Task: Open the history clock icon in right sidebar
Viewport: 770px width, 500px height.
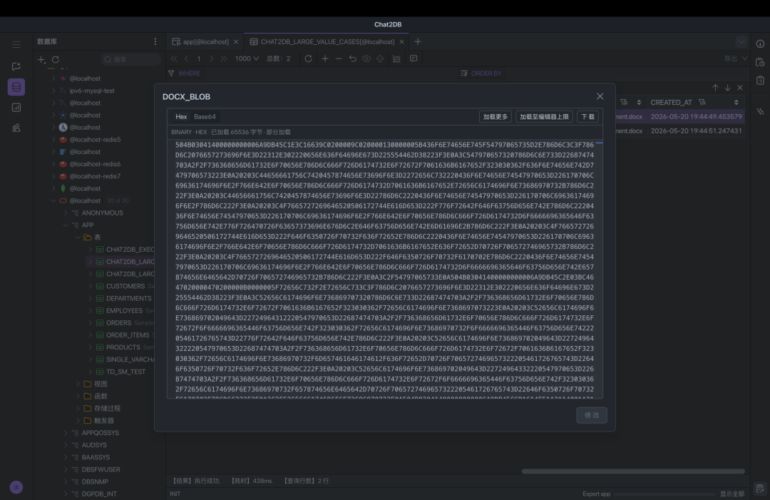Action: click(x=760, y=62)
